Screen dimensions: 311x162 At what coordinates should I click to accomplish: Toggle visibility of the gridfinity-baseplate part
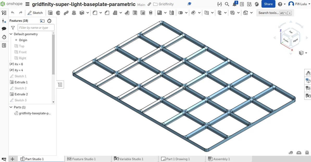tap(16, 113)
